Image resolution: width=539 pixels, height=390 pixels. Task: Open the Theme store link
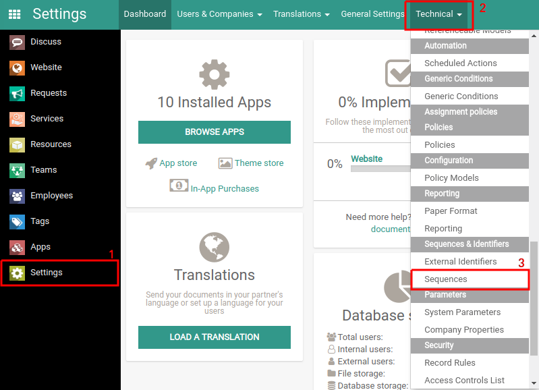259,163
